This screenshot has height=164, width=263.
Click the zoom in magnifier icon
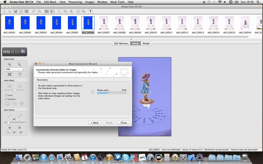click(x=9, y=64)
